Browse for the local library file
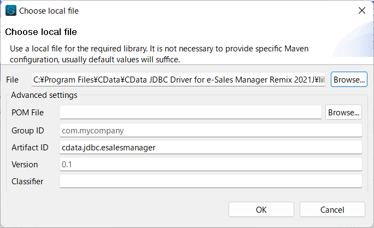The width and height of the screenshot is (374, 228). (349, 80)
